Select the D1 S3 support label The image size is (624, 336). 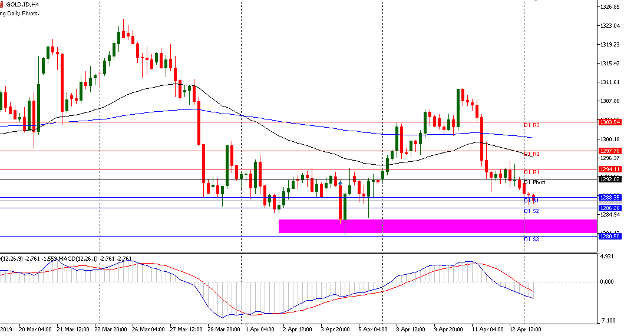531,239
